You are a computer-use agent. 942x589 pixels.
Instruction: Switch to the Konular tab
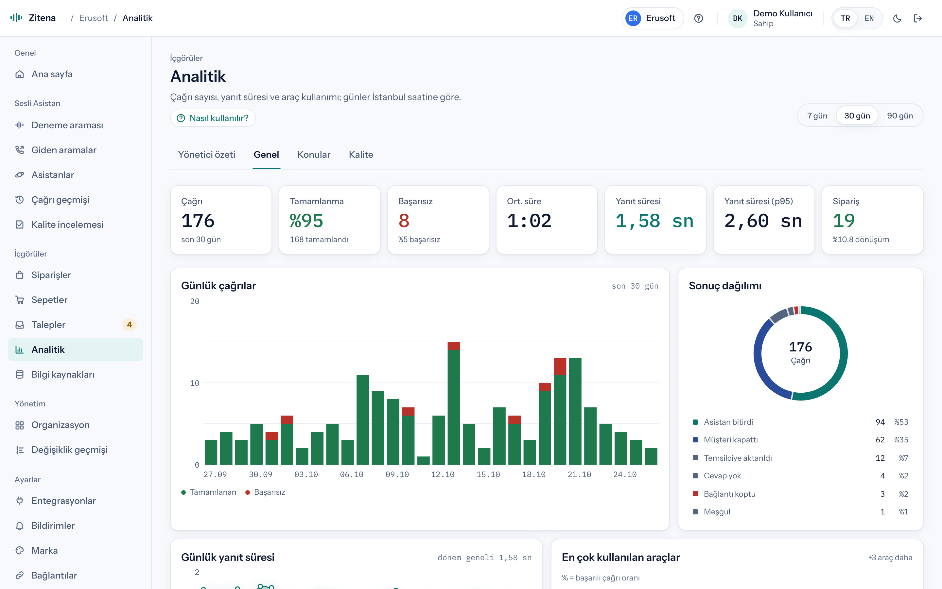point(314,155)
